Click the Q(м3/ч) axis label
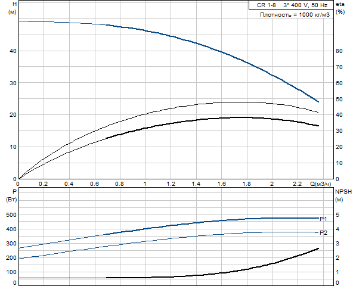The height and width of the screenshot is (286, 353). [x=321, y=184]
